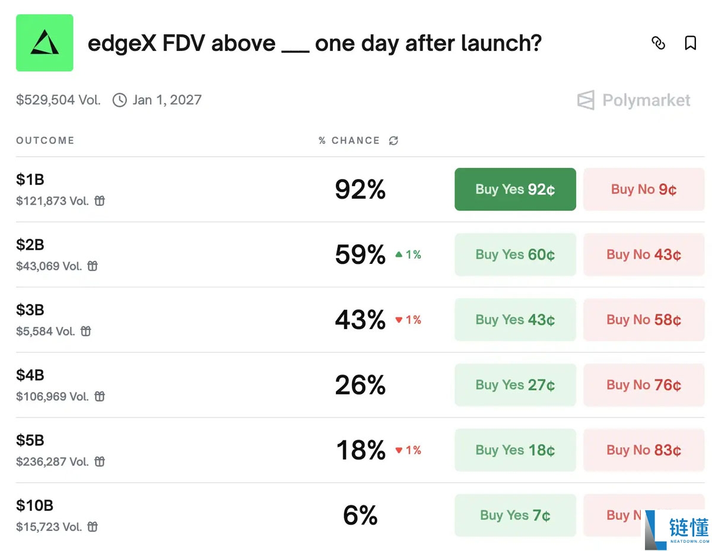712x551 pixels.
Task: Open the rewards gift icon for $1B
Action: pyautogui.click(x=100, y=201)
